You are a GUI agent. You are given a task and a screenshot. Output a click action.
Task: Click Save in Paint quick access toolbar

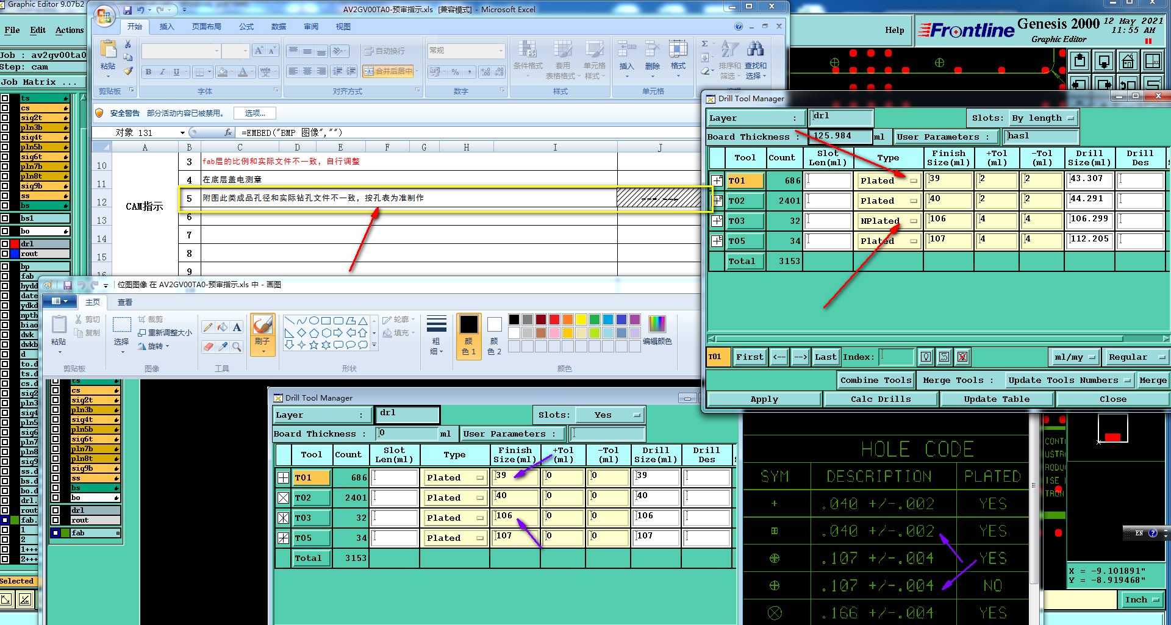point(68,285)
